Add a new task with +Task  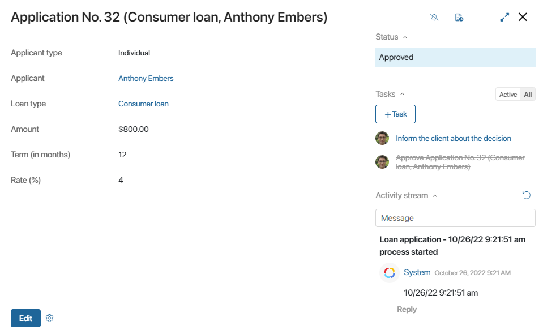point(395,114)
